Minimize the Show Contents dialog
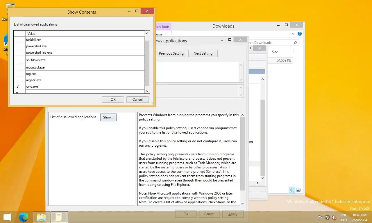The height and width of the screenshot is (223, 372). pyautogui.click(x=129, y=11)
